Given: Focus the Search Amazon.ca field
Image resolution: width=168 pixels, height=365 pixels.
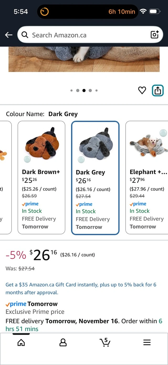Looking at the screenshot, I should coord(87,35).
